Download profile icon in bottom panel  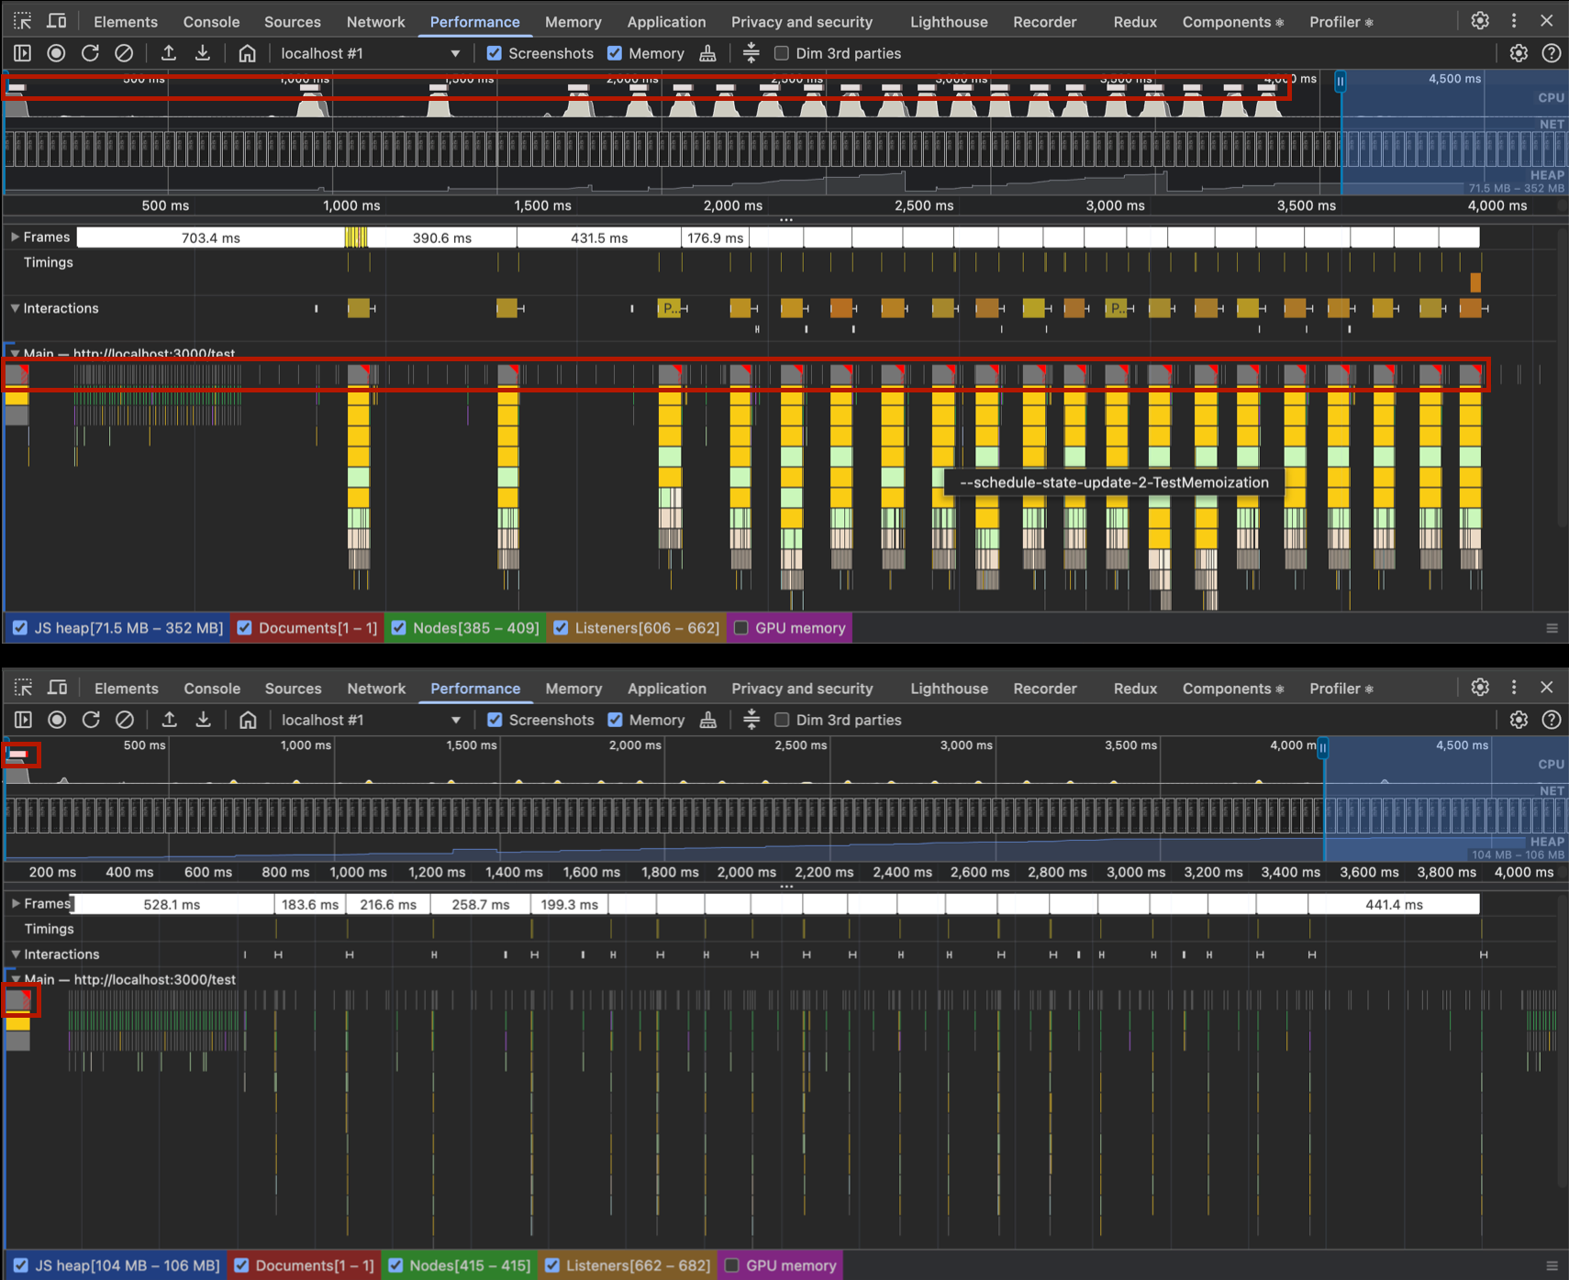tap(204, 720)
